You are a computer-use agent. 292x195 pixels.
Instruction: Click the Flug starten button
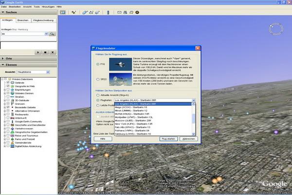click(168, 139)
